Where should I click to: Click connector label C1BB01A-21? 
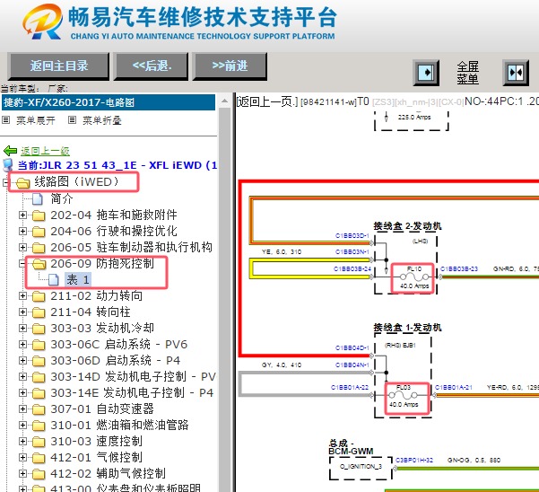tap(454, 388)
